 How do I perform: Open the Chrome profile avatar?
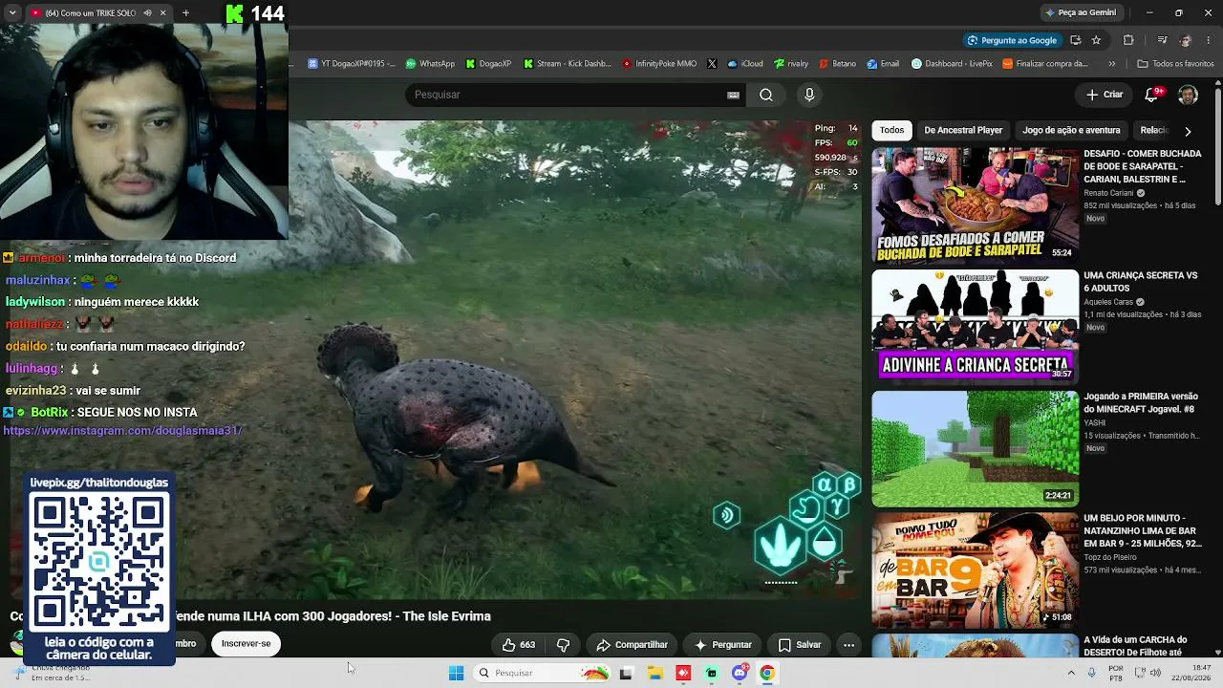(x=1186, y=40)
